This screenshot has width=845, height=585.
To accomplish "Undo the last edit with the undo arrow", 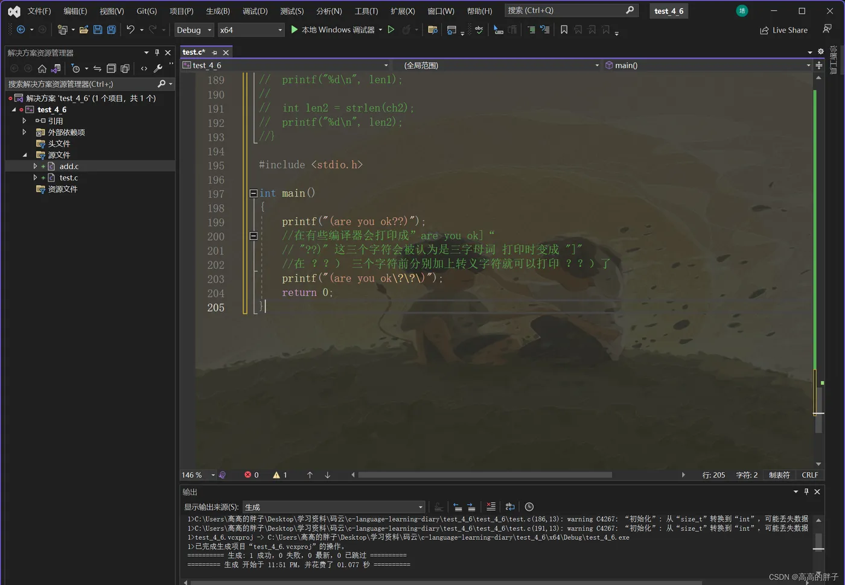I will pos(130,30).
